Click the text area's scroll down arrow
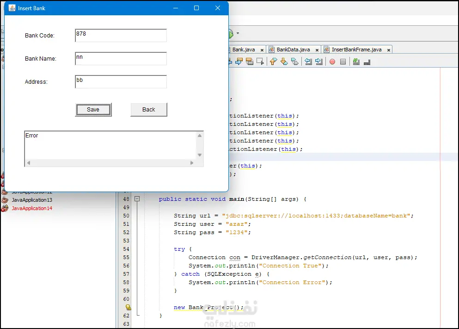 point(200,155)
